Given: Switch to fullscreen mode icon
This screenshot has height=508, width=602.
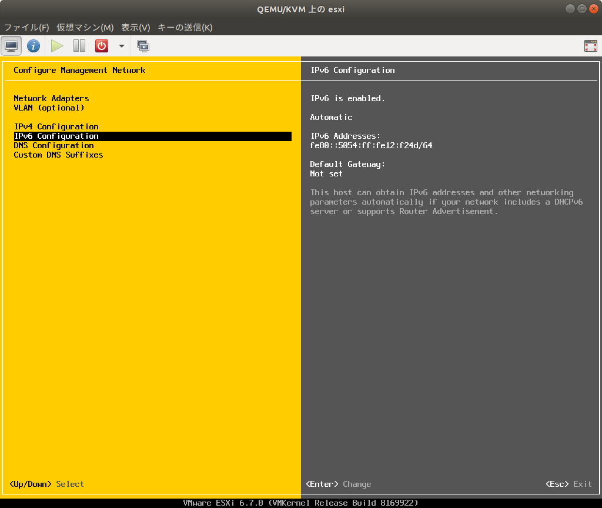Looking at the screenshot, I should coord(590,46).
